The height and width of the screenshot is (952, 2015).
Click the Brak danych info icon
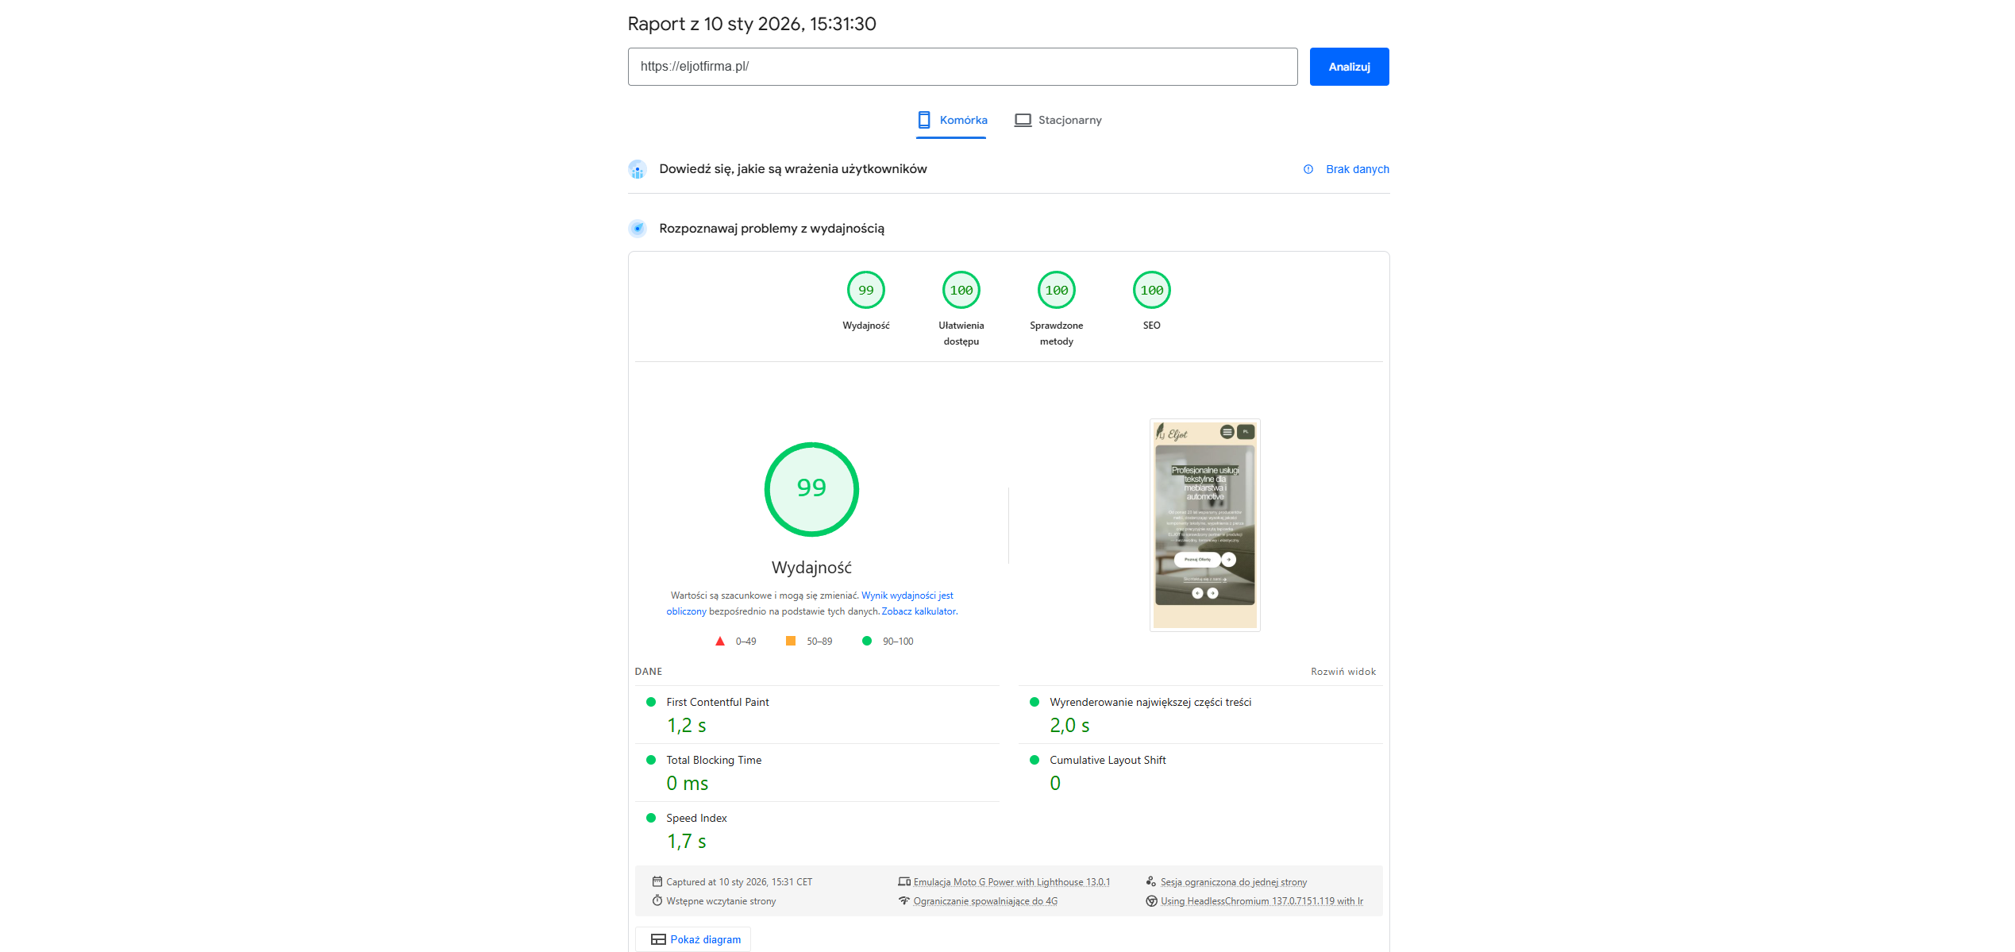1308,169
